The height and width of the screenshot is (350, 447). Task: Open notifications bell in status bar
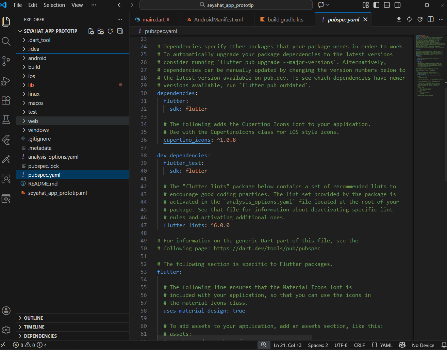(444, 345)
